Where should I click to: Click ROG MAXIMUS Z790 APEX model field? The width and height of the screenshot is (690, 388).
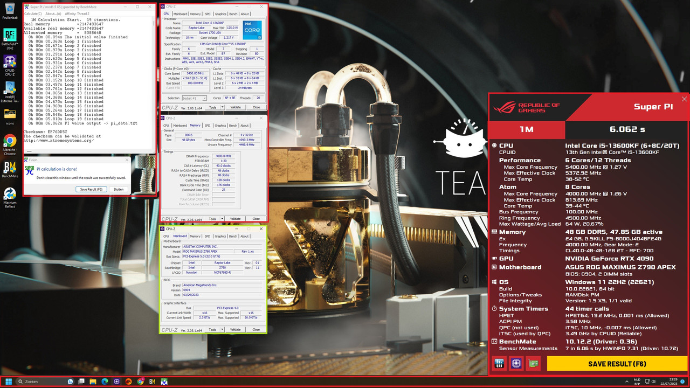tap(208, 252)
